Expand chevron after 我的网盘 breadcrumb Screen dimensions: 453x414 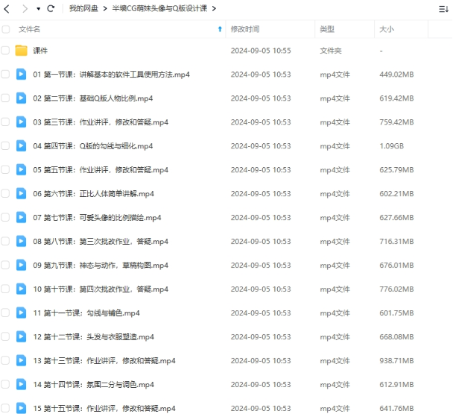tap(105, 9)
